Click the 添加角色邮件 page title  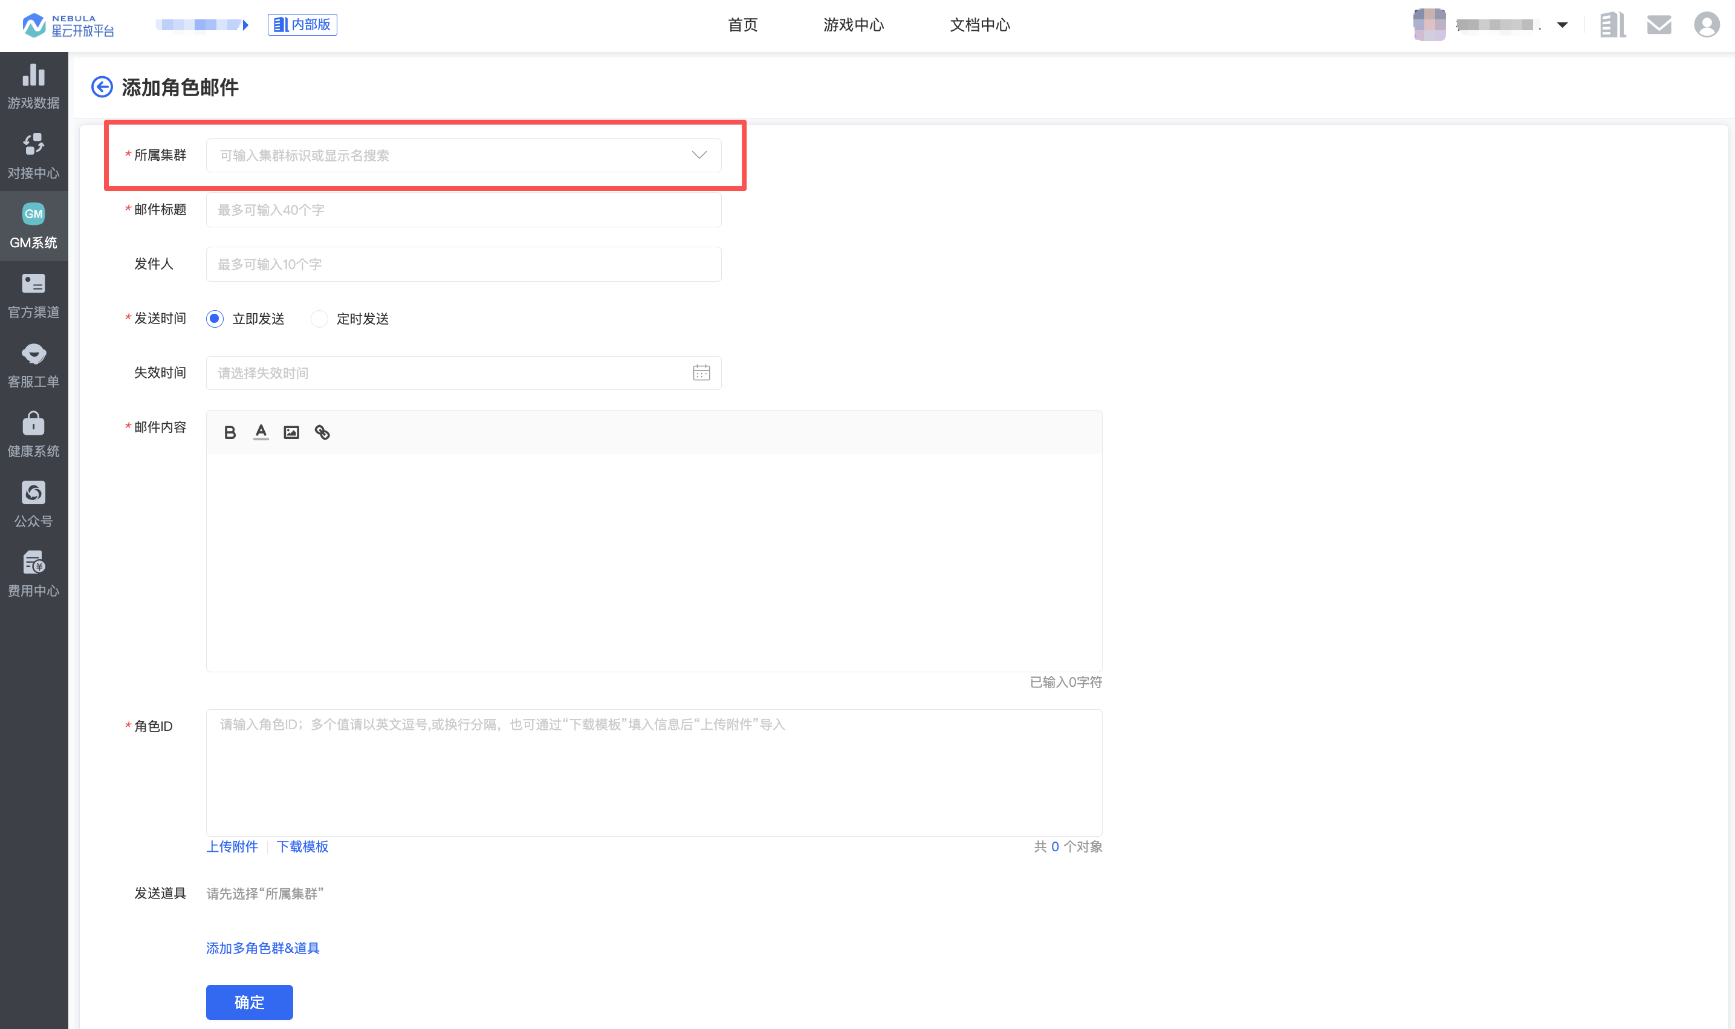[180, 88]
